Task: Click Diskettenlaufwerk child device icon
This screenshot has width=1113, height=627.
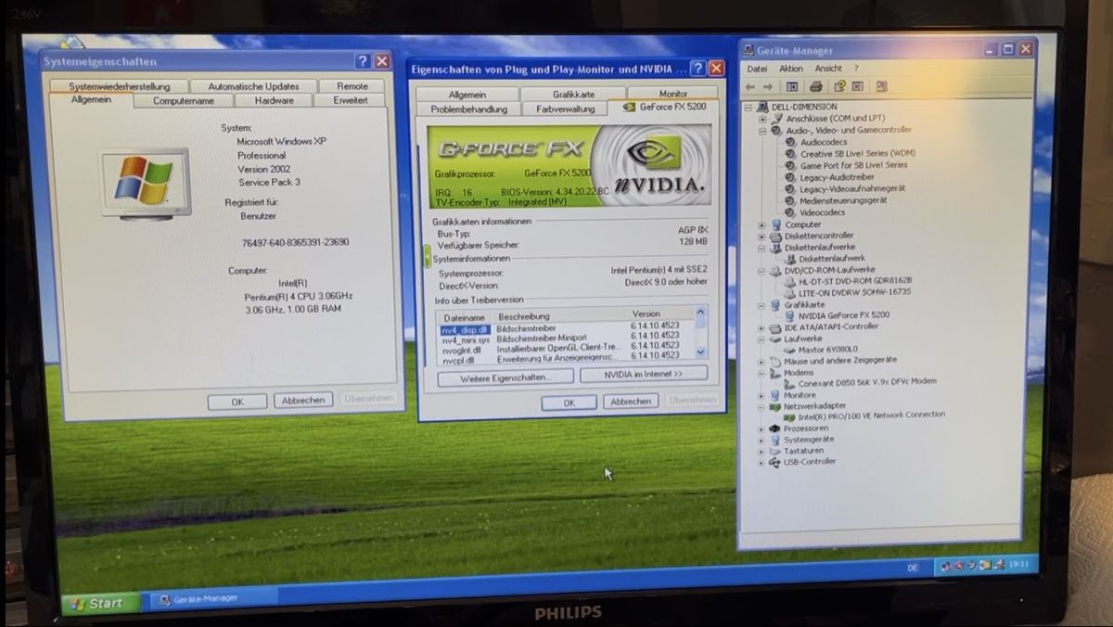Action: 790,259
